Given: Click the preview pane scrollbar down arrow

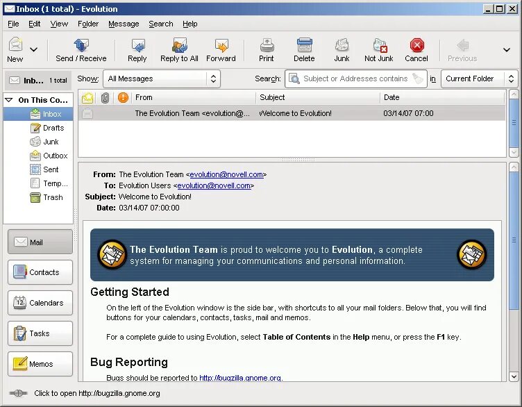Looking at the screenshot, I should pyautogui.click(x=514, y=376).
